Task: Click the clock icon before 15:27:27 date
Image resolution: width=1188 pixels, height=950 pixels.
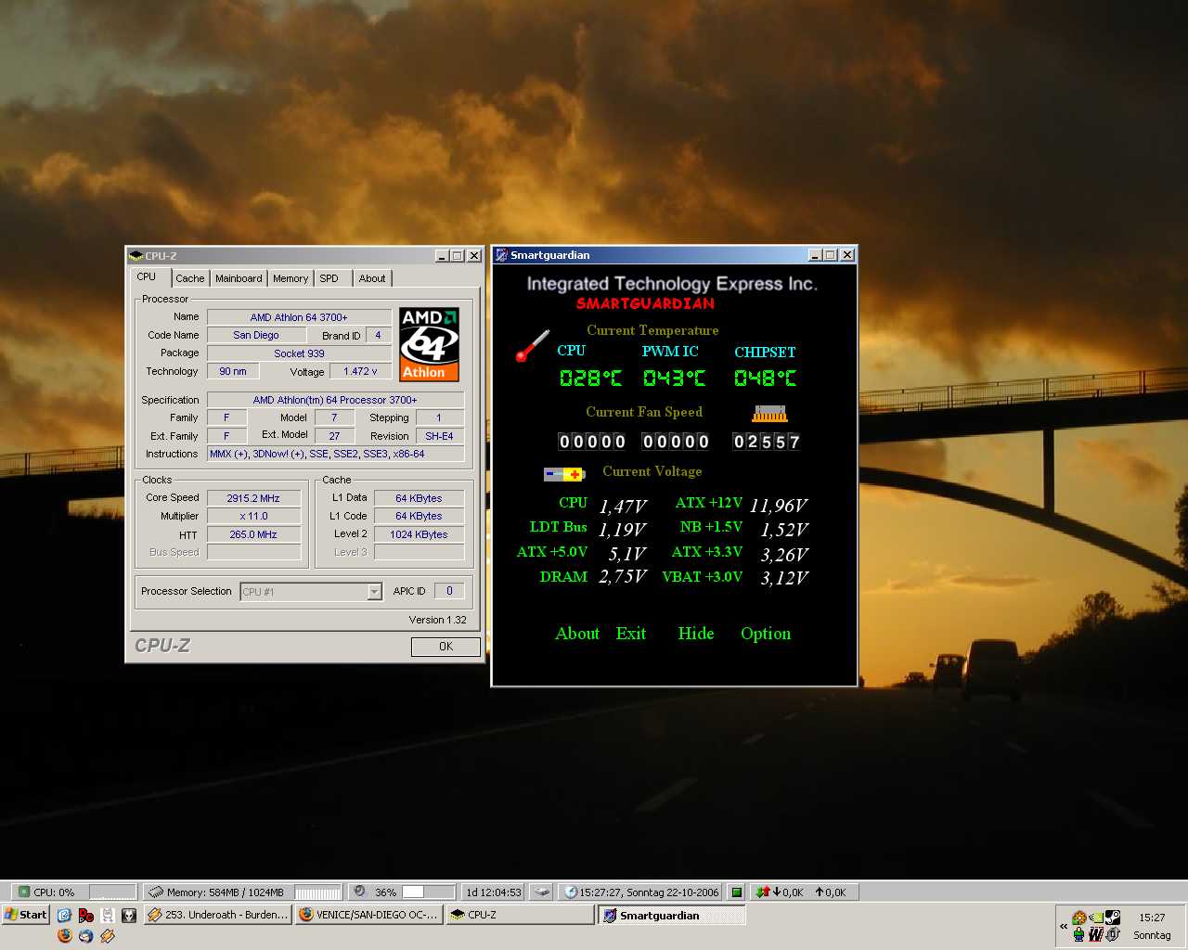Action: tap(571, 892)
